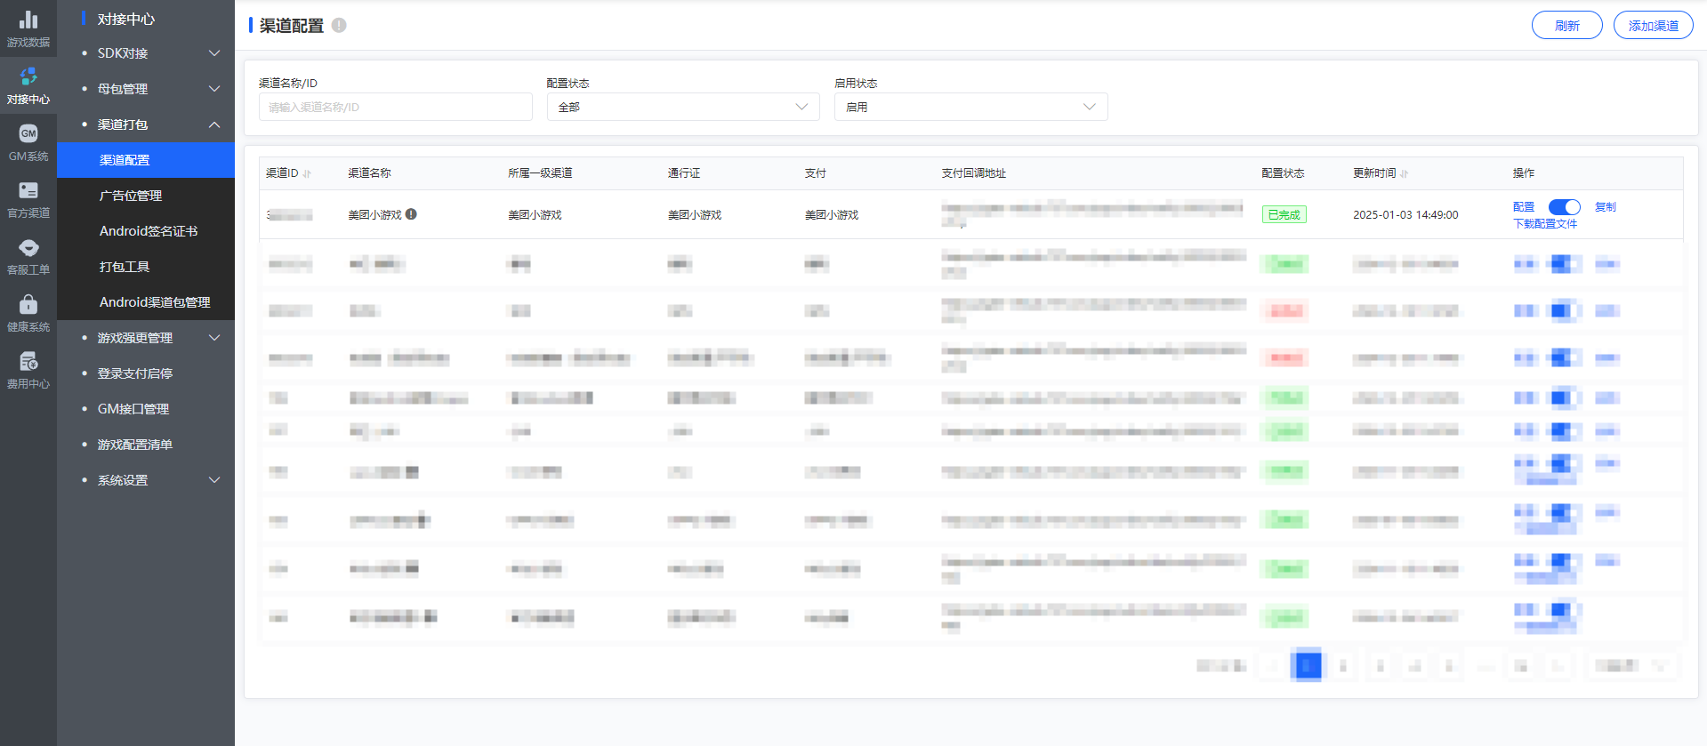The height and width of the screenshot is (746, 1707).
Task: Expand the 游戏强更管理 menu
Action: click(146, 338)
